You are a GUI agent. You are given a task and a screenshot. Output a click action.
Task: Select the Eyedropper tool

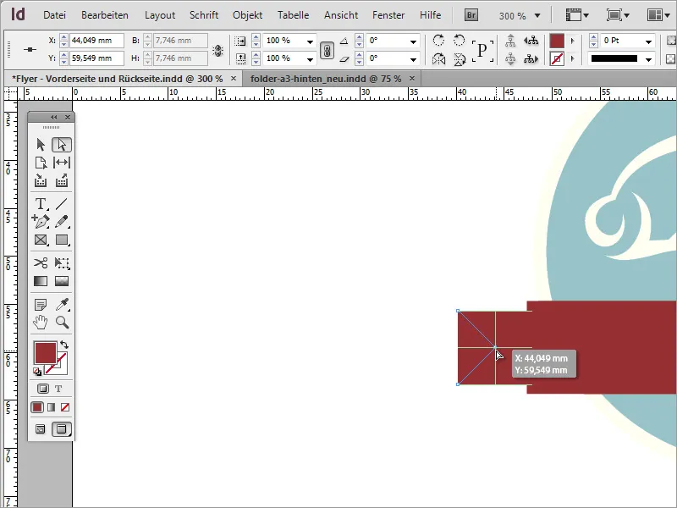(62, 305)
